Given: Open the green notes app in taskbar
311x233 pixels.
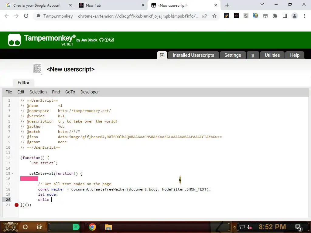Looking at the screenshot, I should point(76,227).
